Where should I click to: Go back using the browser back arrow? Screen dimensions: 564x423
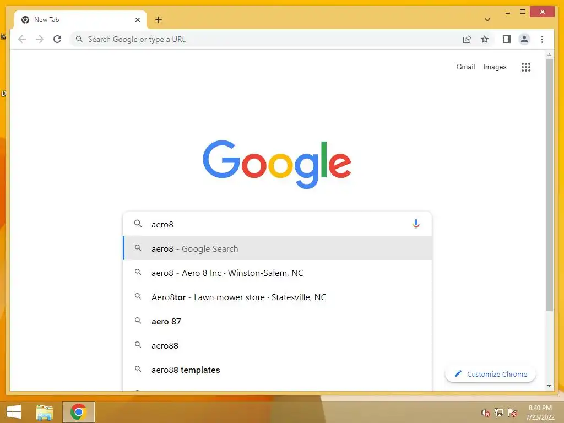click(x=22, y=39)
